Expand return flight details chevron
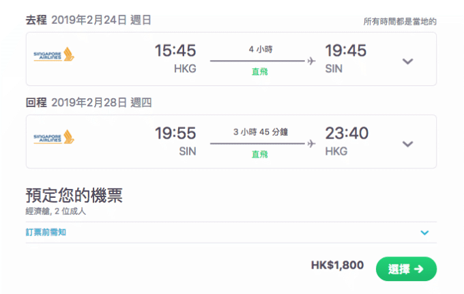464x294 pixels. [407, 144]
